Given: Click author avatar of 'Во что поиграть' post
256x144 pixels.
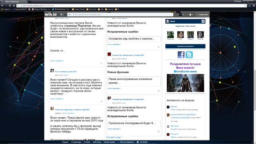Looking at the screenshot, I should tap(52, 71).
